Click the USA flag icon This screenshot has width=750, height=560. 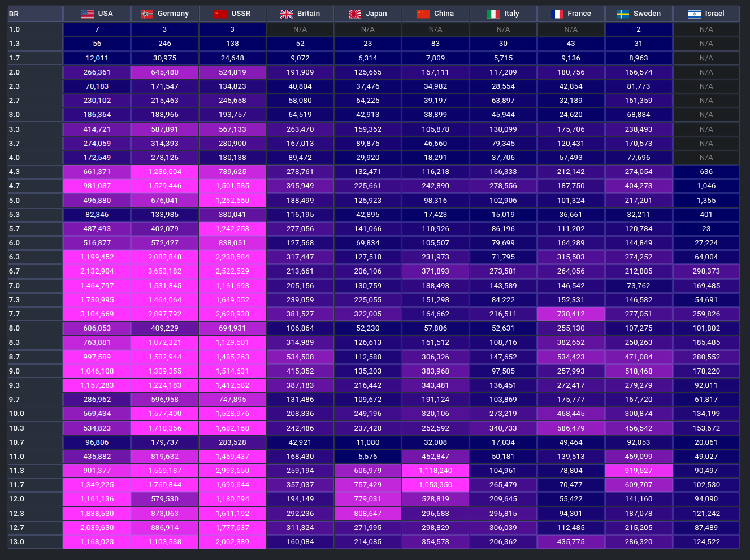tap(88, 14)
